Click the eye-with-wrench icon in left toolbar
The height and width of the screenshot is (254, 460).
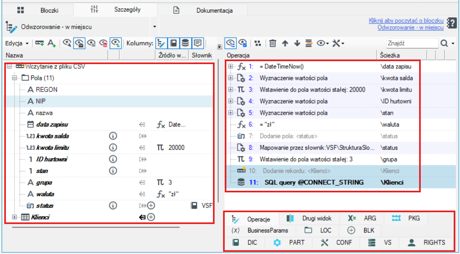coord(67,43)
